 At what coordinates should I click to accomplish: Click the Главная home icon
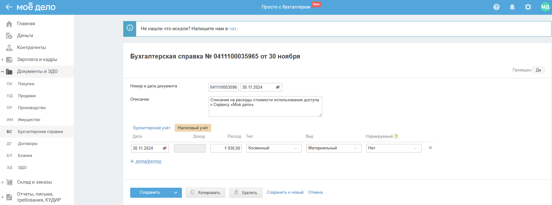point(9,24)
